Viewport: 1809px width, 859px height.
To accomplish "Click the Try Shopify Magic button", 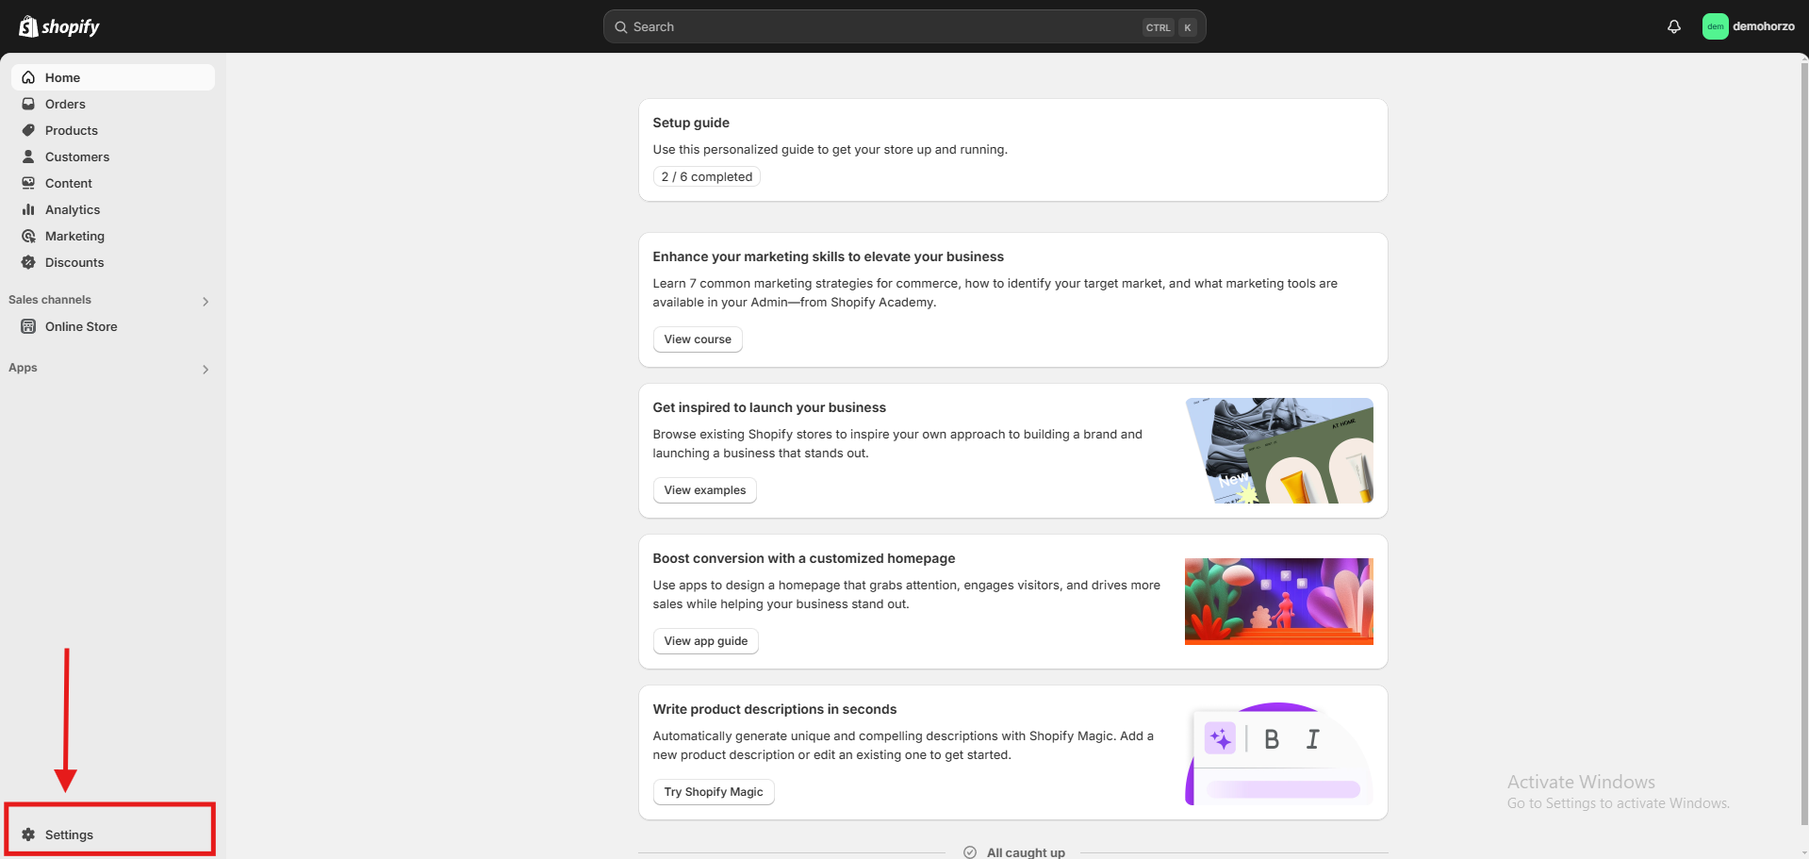I will tap(713, 792).
